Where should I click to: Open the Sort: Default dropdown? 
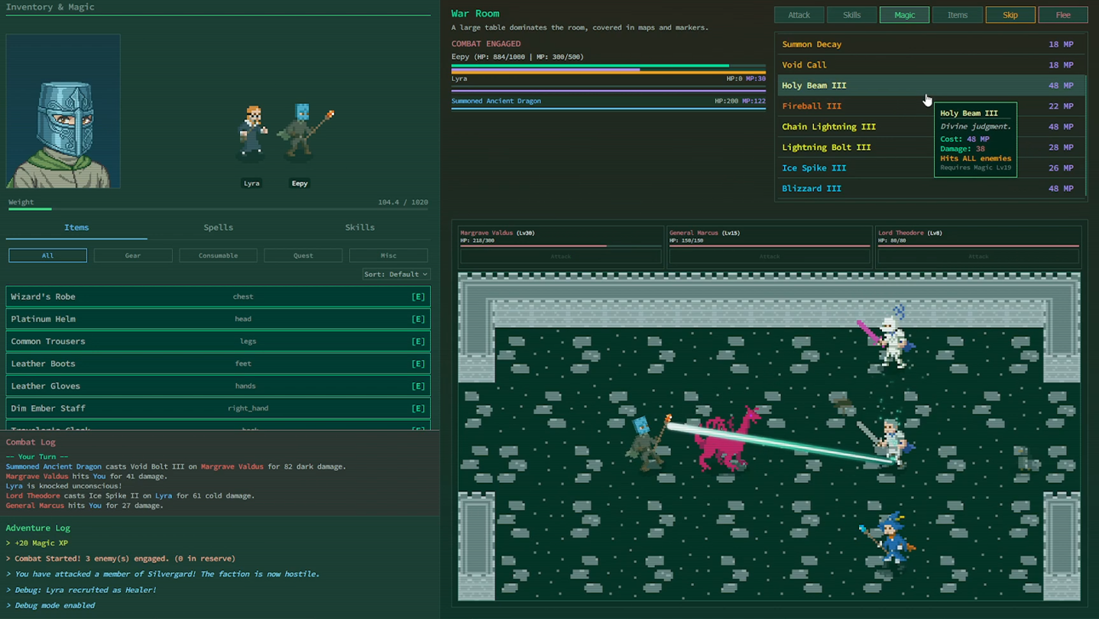pyautogui.click(x=395, y=274)
